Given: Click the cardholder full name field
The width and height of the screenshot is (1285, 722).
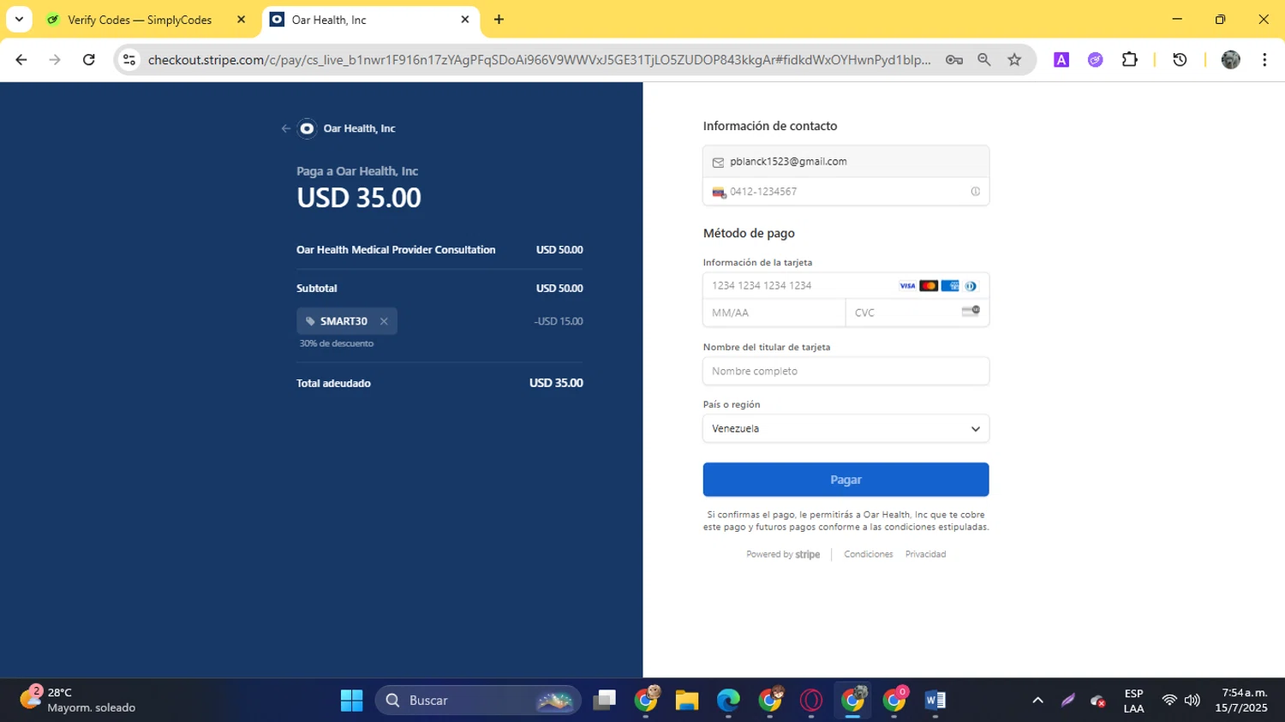Looking at the screenshot, I should (846, 371).
